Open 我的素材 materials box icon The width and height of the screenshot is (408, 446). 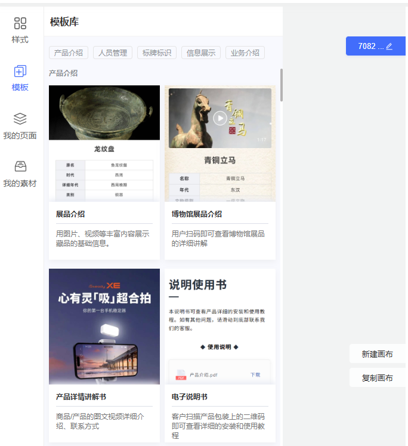coord(20,167)
